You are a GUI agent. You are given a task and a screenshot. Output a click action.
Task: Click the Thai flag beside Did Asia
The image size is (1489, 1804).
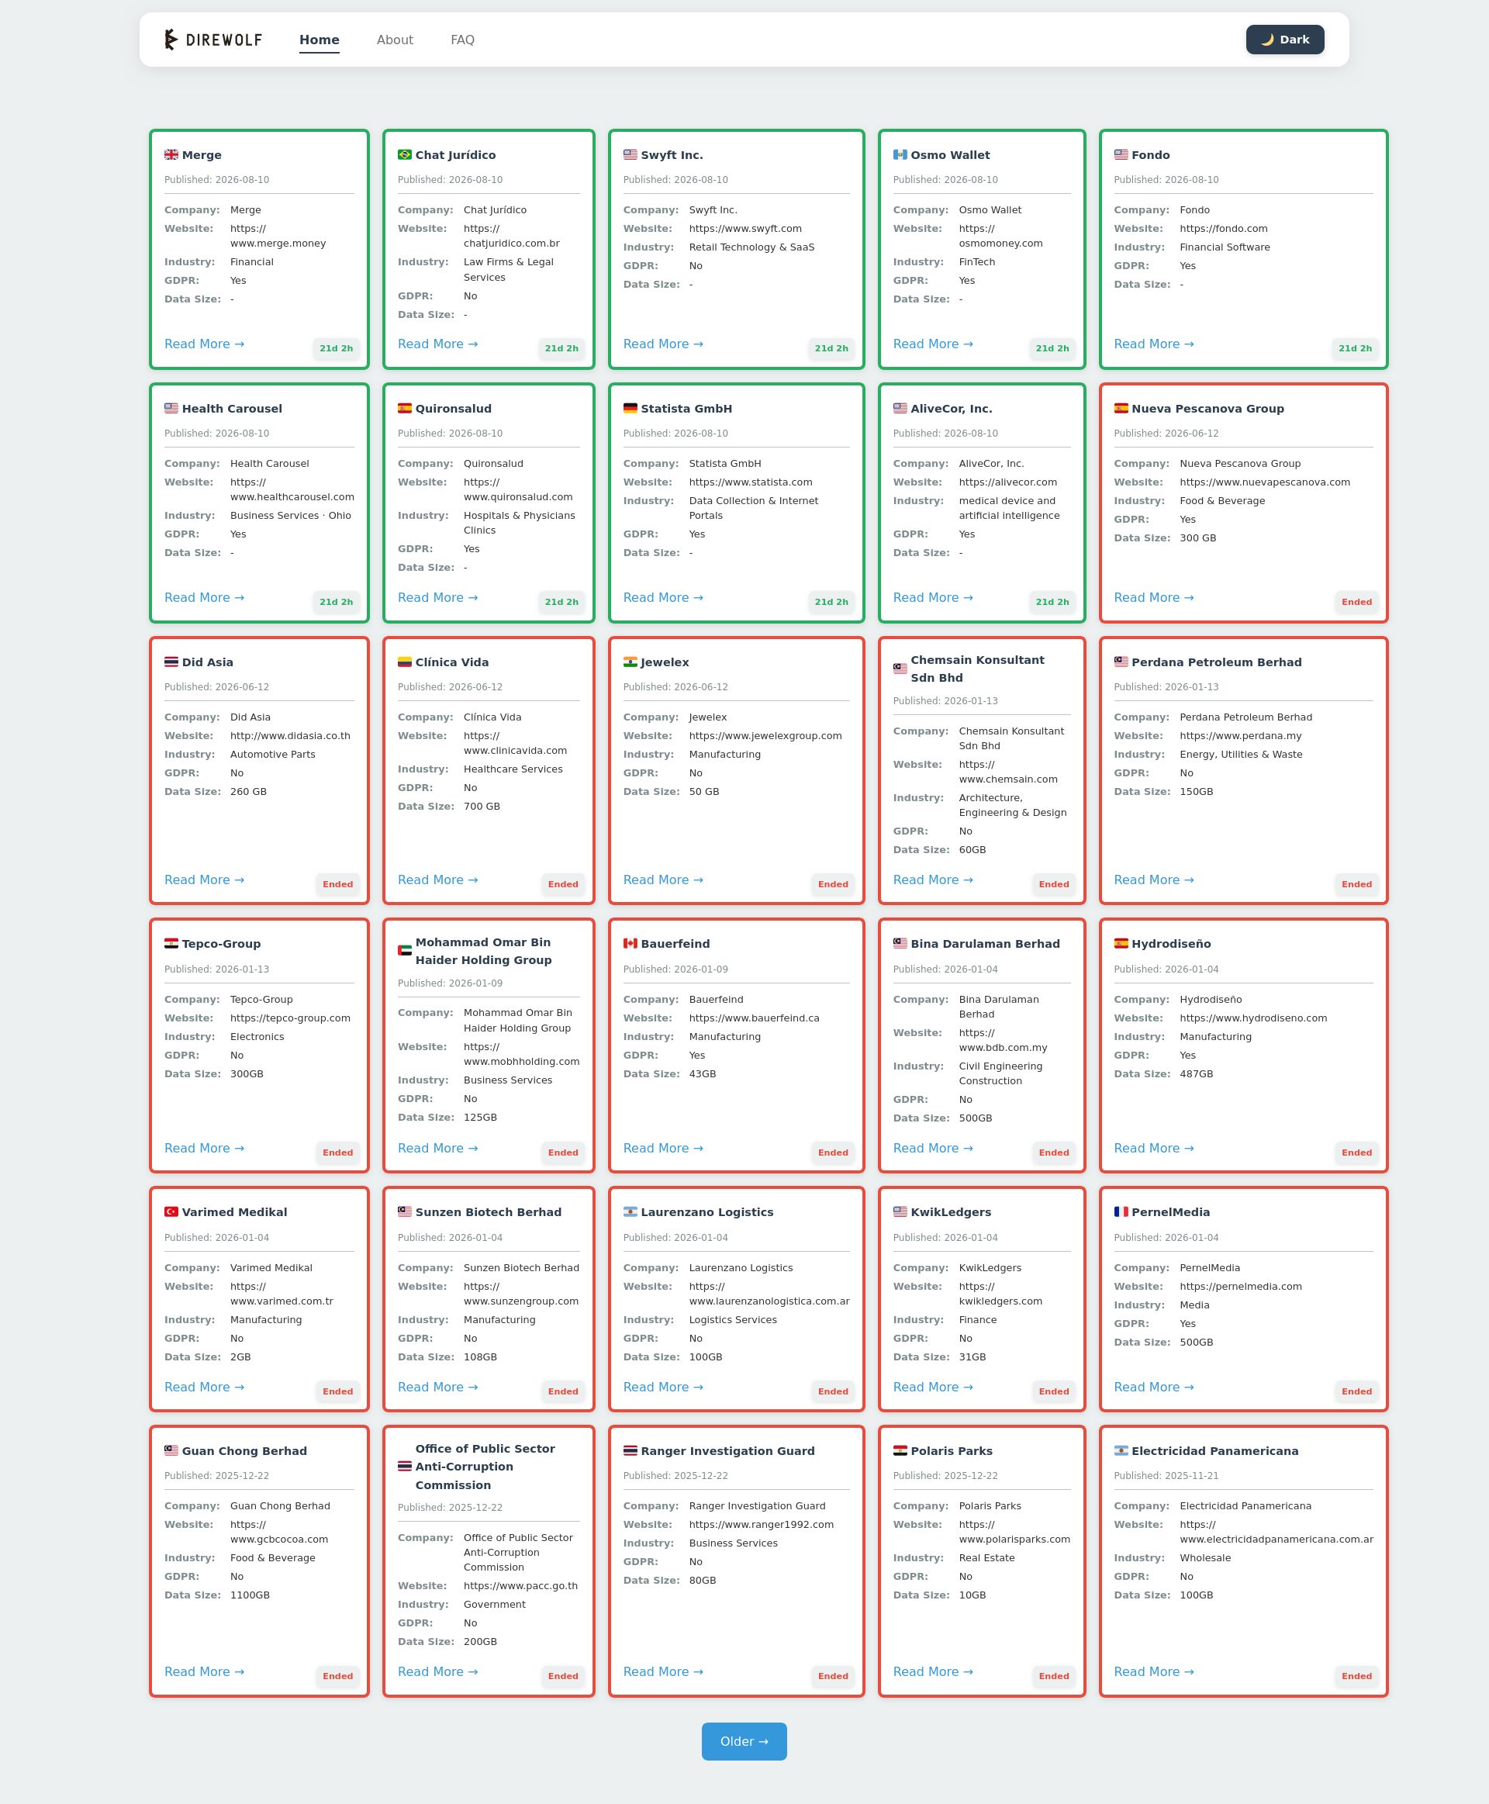(x=171, y=662)
